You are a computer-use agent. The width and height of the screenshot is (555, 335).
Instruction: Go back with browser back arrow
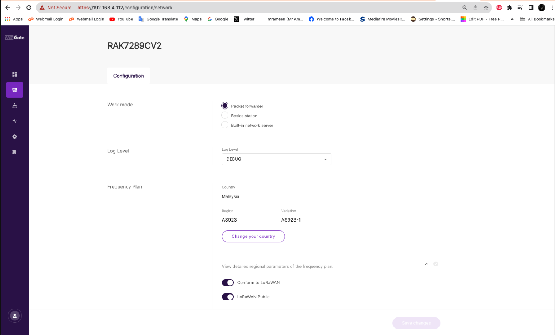coord(8,8)
